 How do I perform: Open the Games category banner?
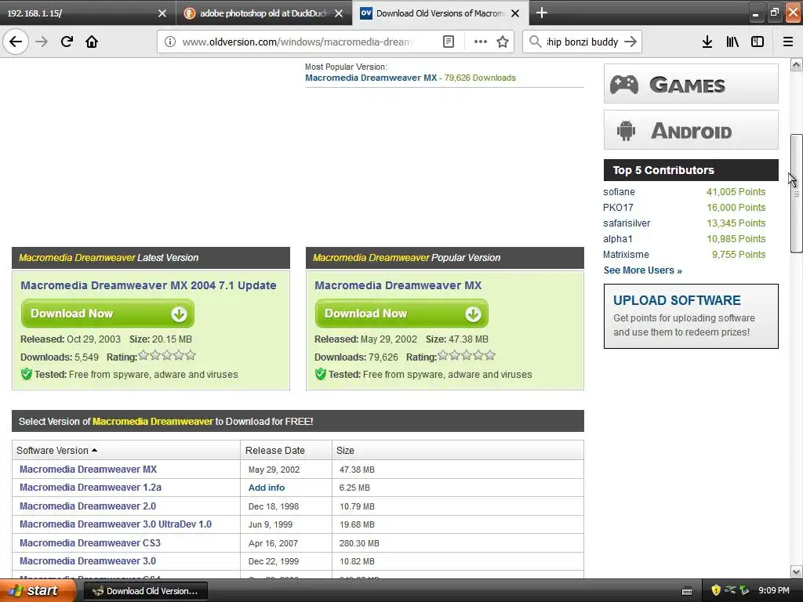coord(691,83)
